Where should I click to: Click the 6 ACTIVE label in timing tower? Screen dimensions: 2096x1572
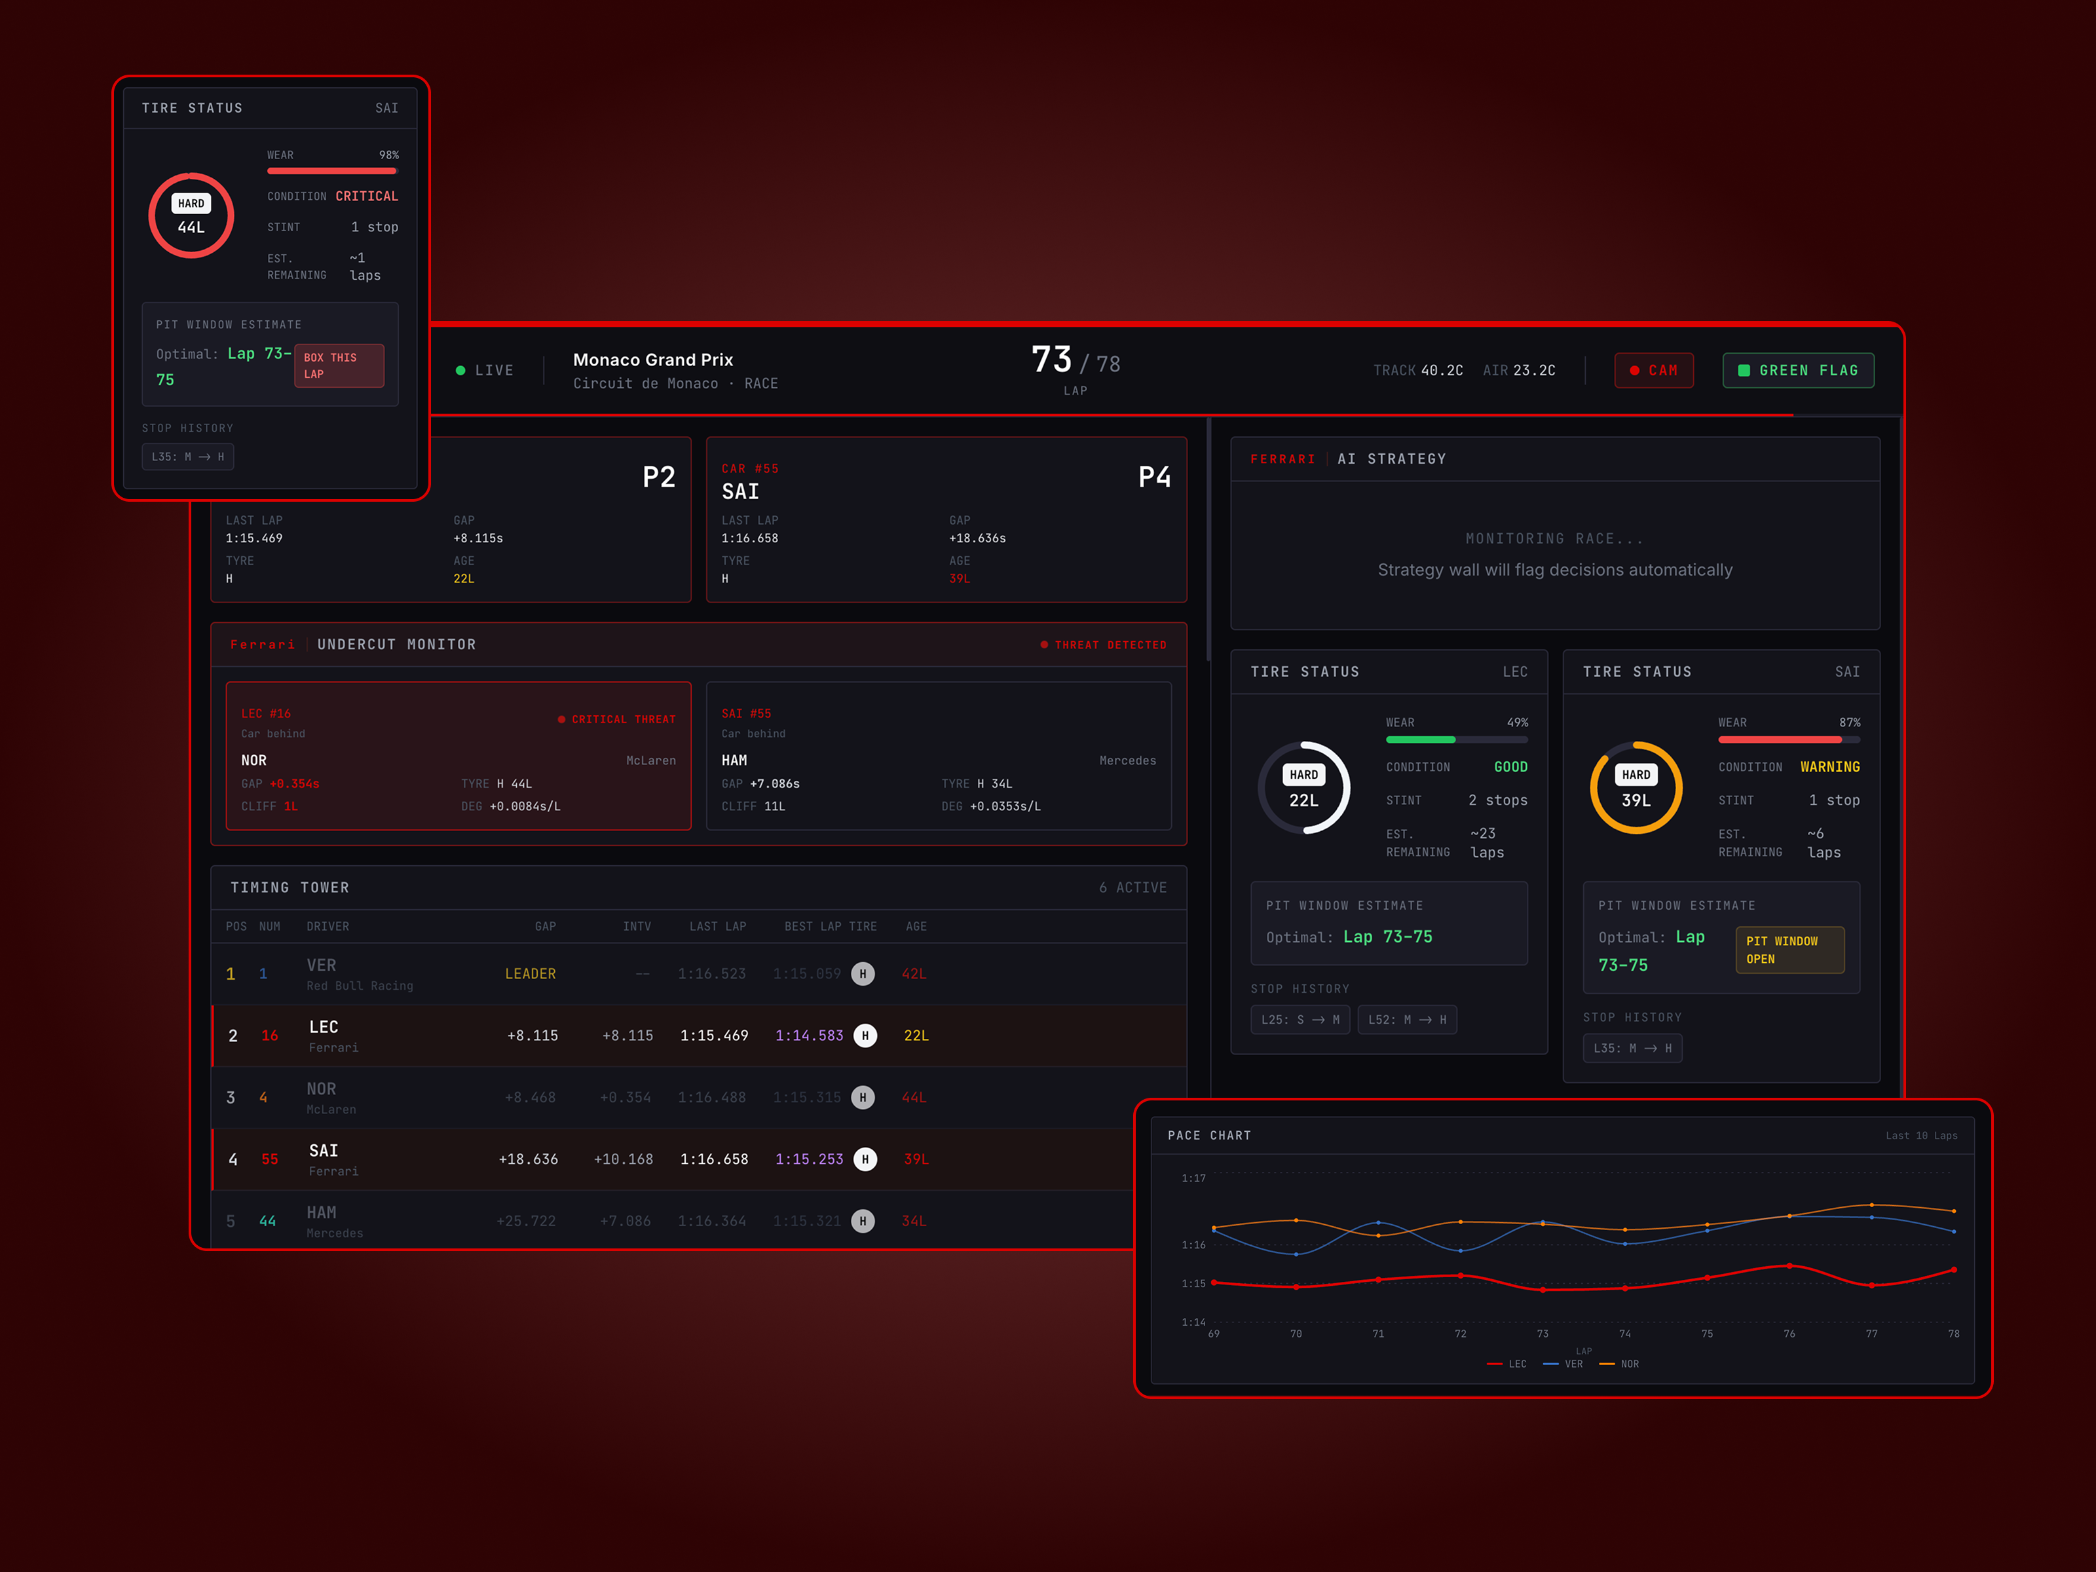click(1132, 887)
